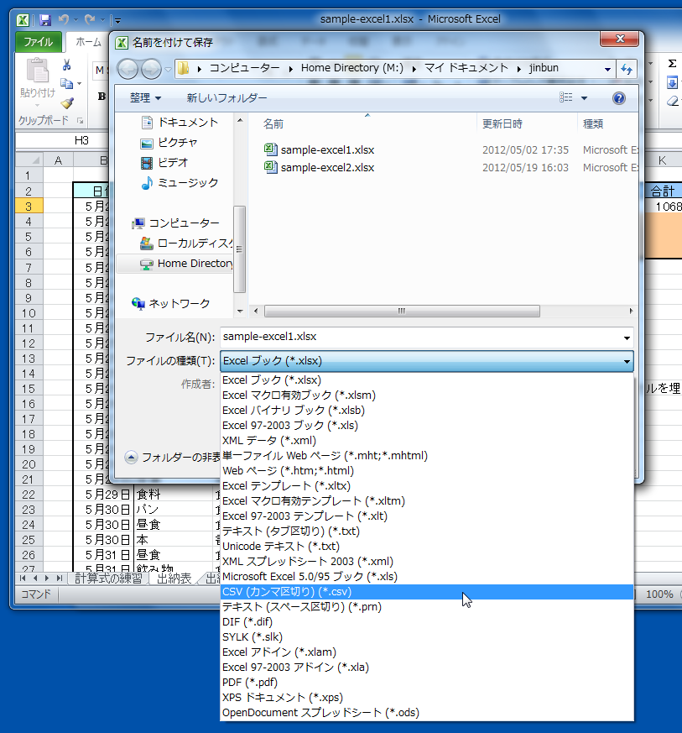Open the recent locations dropdown beside nav arrows

click(x=168, y=70)
